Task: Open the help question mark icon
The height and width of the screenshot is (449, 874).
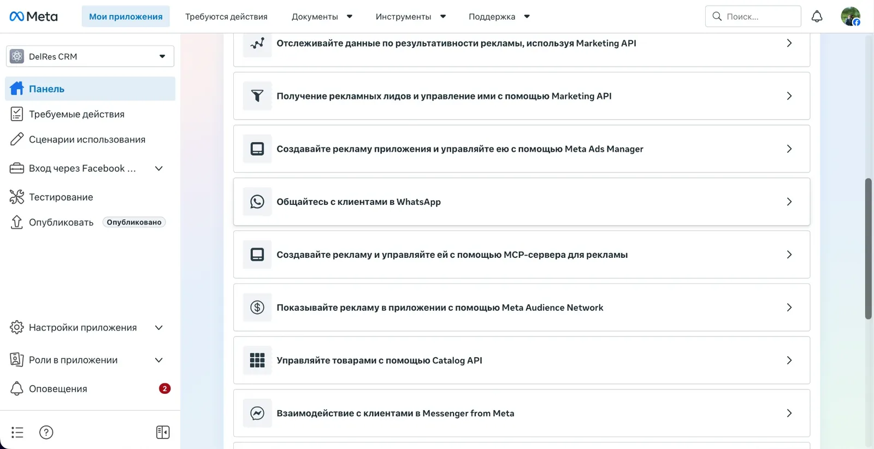Action: pyautogui.click(x=46, y=432)
